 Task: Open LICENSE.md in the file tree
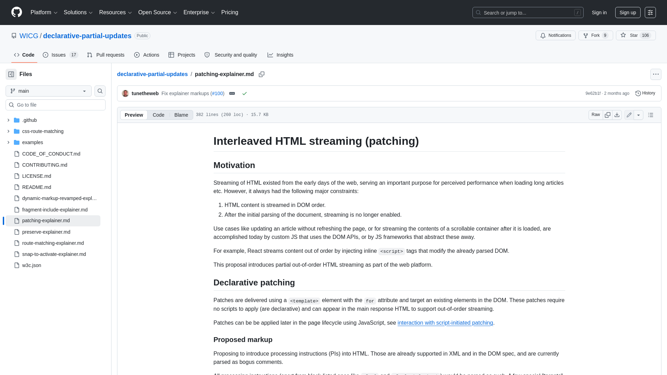[36, 176]
